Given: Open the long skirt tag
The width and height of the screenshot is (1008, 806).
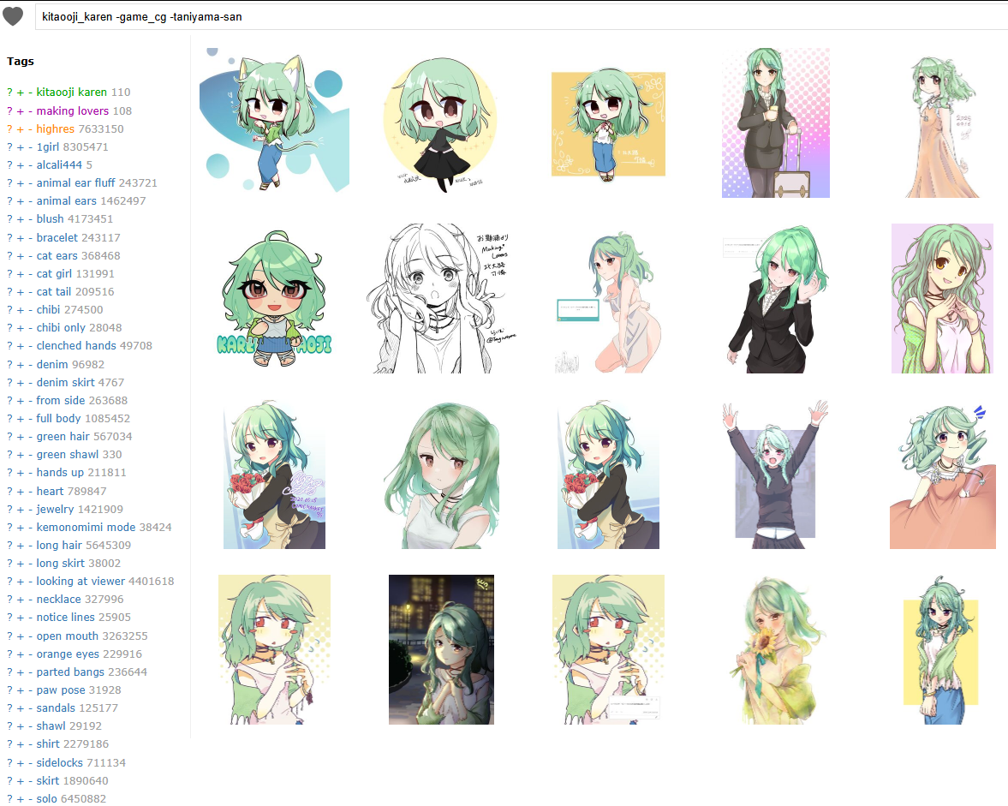Looking at the screenshot, I should [x=61, y=563].
